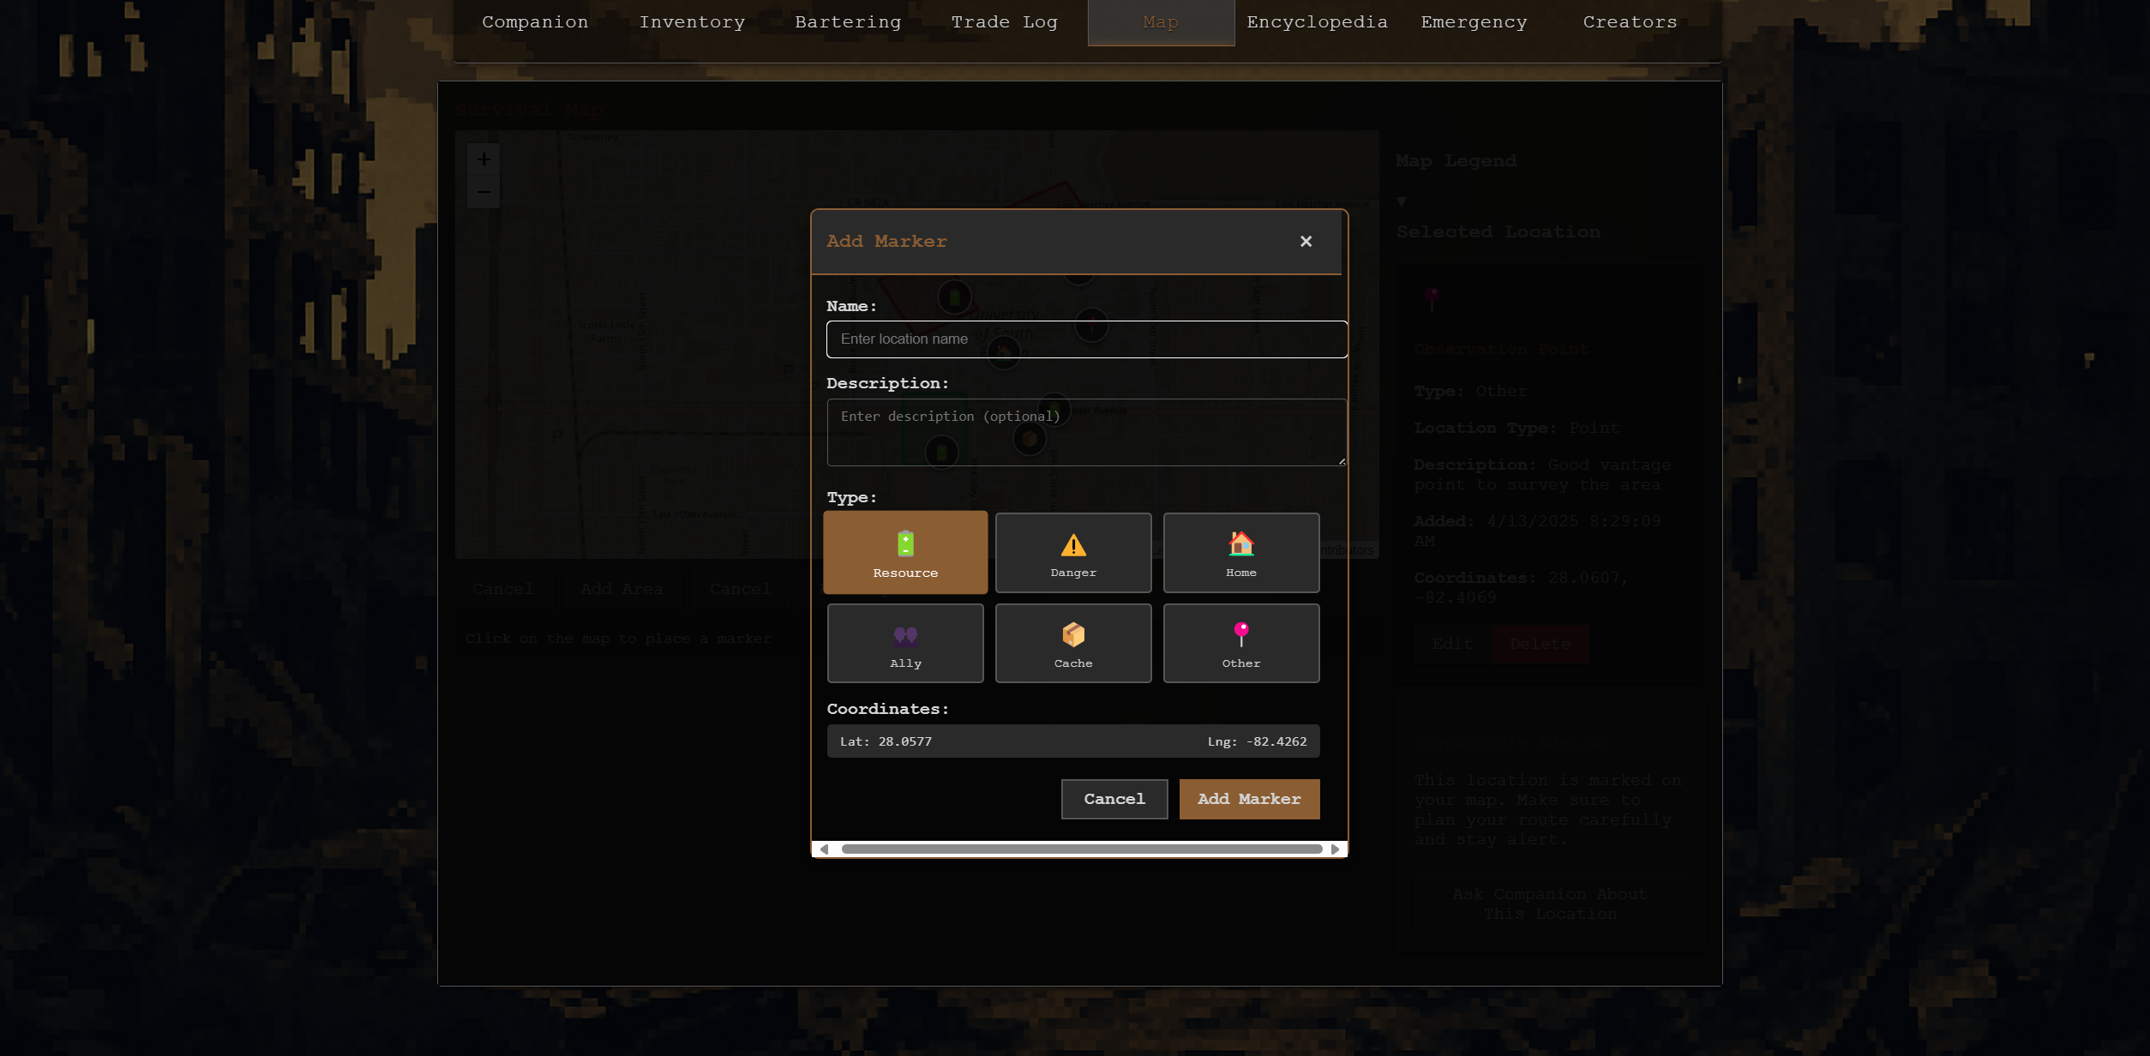
Task: Click the left arrow of horizontal scrollbar
Action: [x=824, y=849]
